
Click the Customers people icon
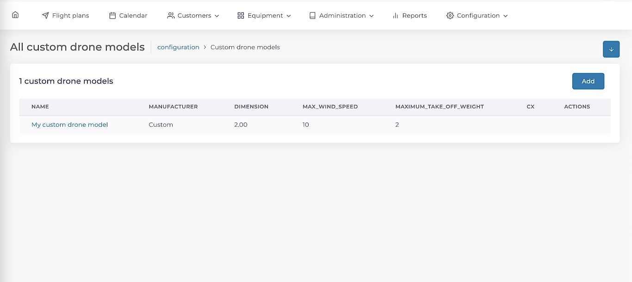coord(171,16)
